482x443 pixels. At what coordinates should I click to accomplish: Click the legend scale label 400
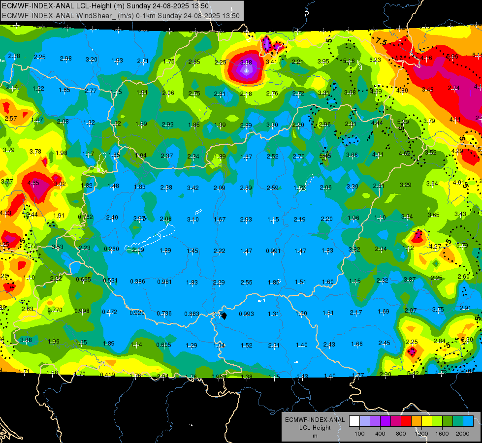[380, 434]
